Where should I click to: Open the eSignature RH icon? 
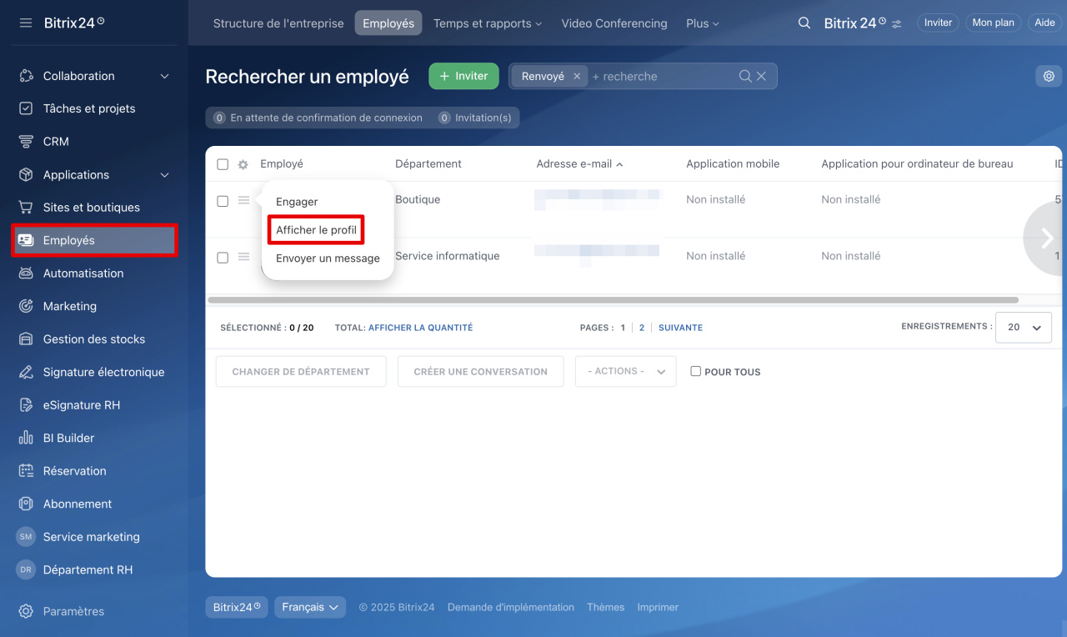[26, 405]
